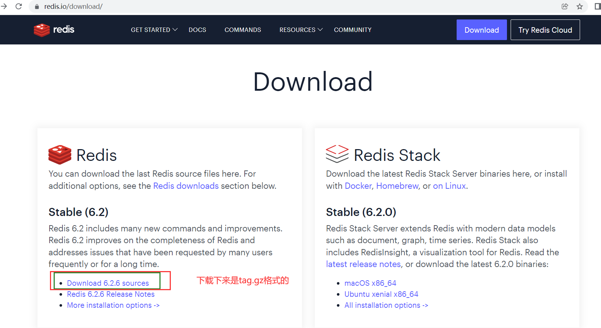Screen dimensions: 601x328
Task: Click the Try Redis Cloud button
Action: [545, 30]
